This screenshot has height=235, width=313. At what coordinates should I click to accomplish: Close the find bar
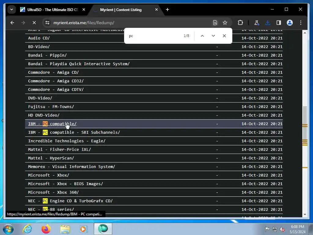224,36
